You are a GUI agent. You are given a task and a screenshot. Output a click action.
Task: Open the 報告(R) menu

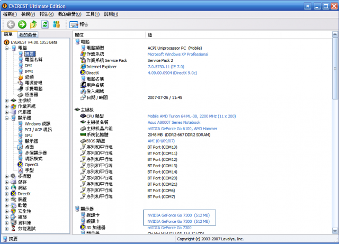(x=47, y=14)
